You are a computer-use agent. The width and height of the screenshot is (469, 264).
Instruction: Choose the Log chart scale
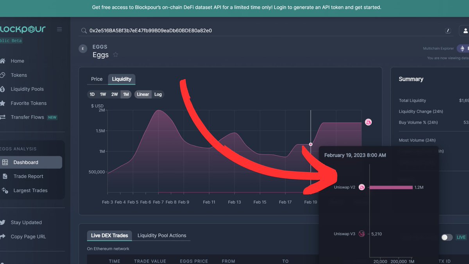[158, 94]
